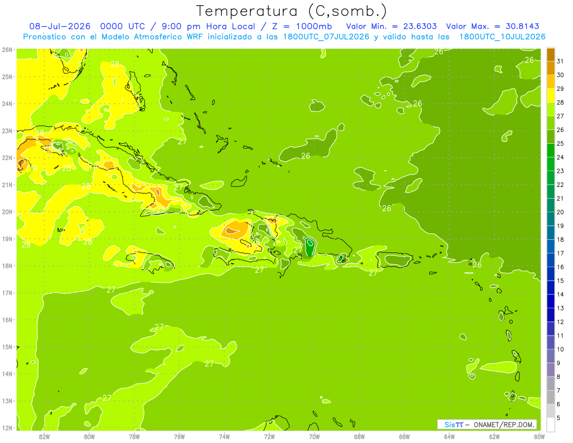The image size is (573, 443).
Task: Click the "12N" latitude axis label
Action: click(7, 428)
